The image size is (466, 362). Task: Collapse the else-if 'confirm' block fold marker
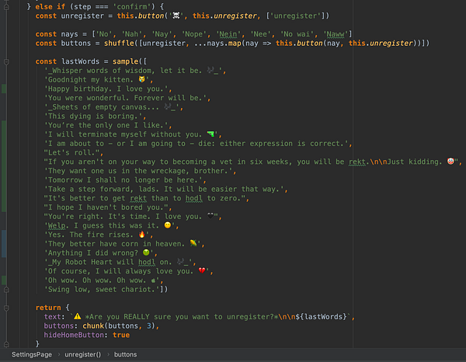tap(6, 6)
